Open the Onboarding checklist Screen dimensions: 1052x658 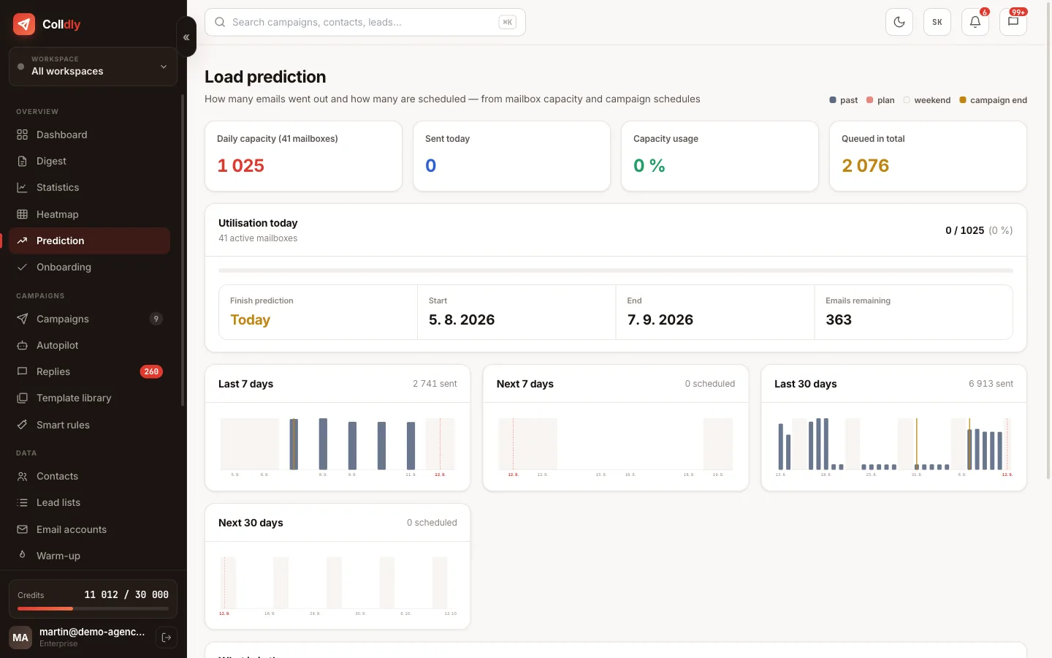tap(89, 267)
